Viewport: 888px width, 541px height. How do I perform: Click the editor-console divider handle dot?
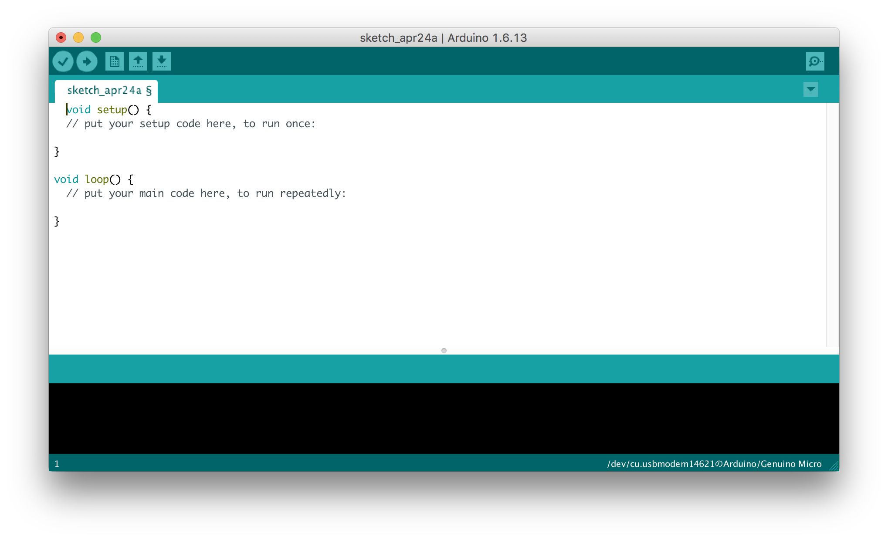(x=444, y=351)
